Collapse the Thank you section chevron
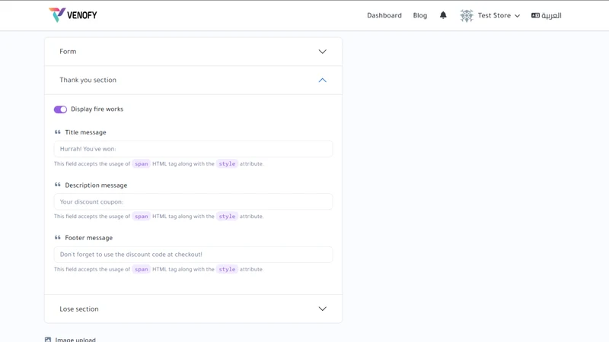 click(x=322, y=81)
